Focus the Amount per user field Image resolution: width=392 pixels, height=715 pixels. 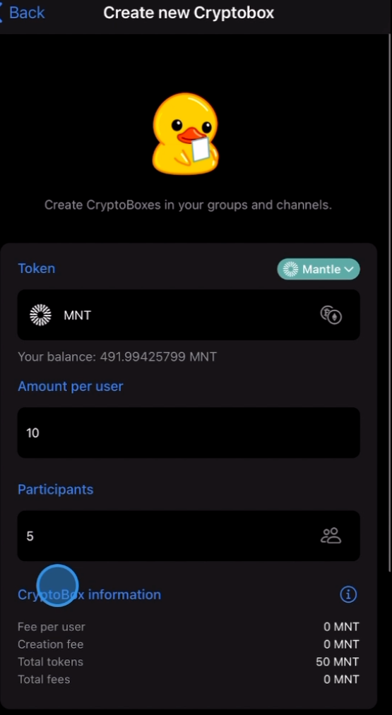189,433
